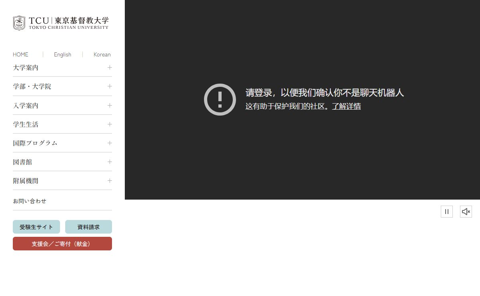The height and width of the screenshot is (296, 480).
Task: Expand the 大学案内 plus icon
Action: [x=110, y=68]
